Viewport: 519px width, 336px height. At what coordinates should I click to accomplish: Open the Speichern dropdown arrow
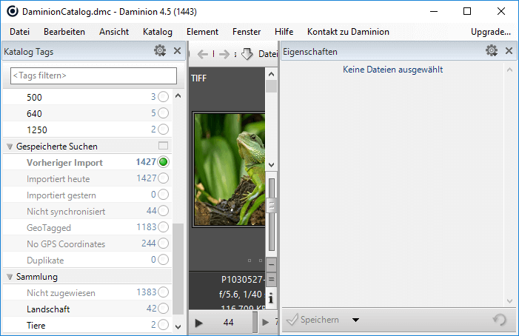click(356, 320)
